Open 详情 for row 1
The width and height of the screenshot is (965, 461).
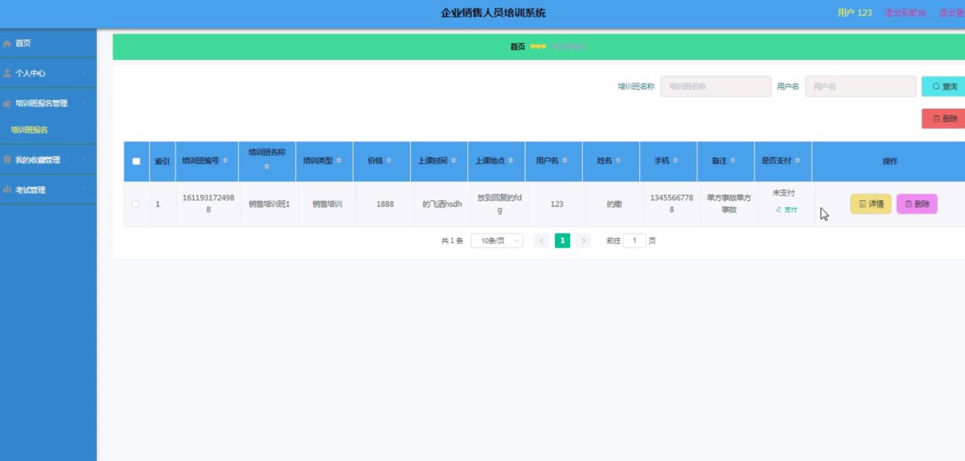point(870,204)
